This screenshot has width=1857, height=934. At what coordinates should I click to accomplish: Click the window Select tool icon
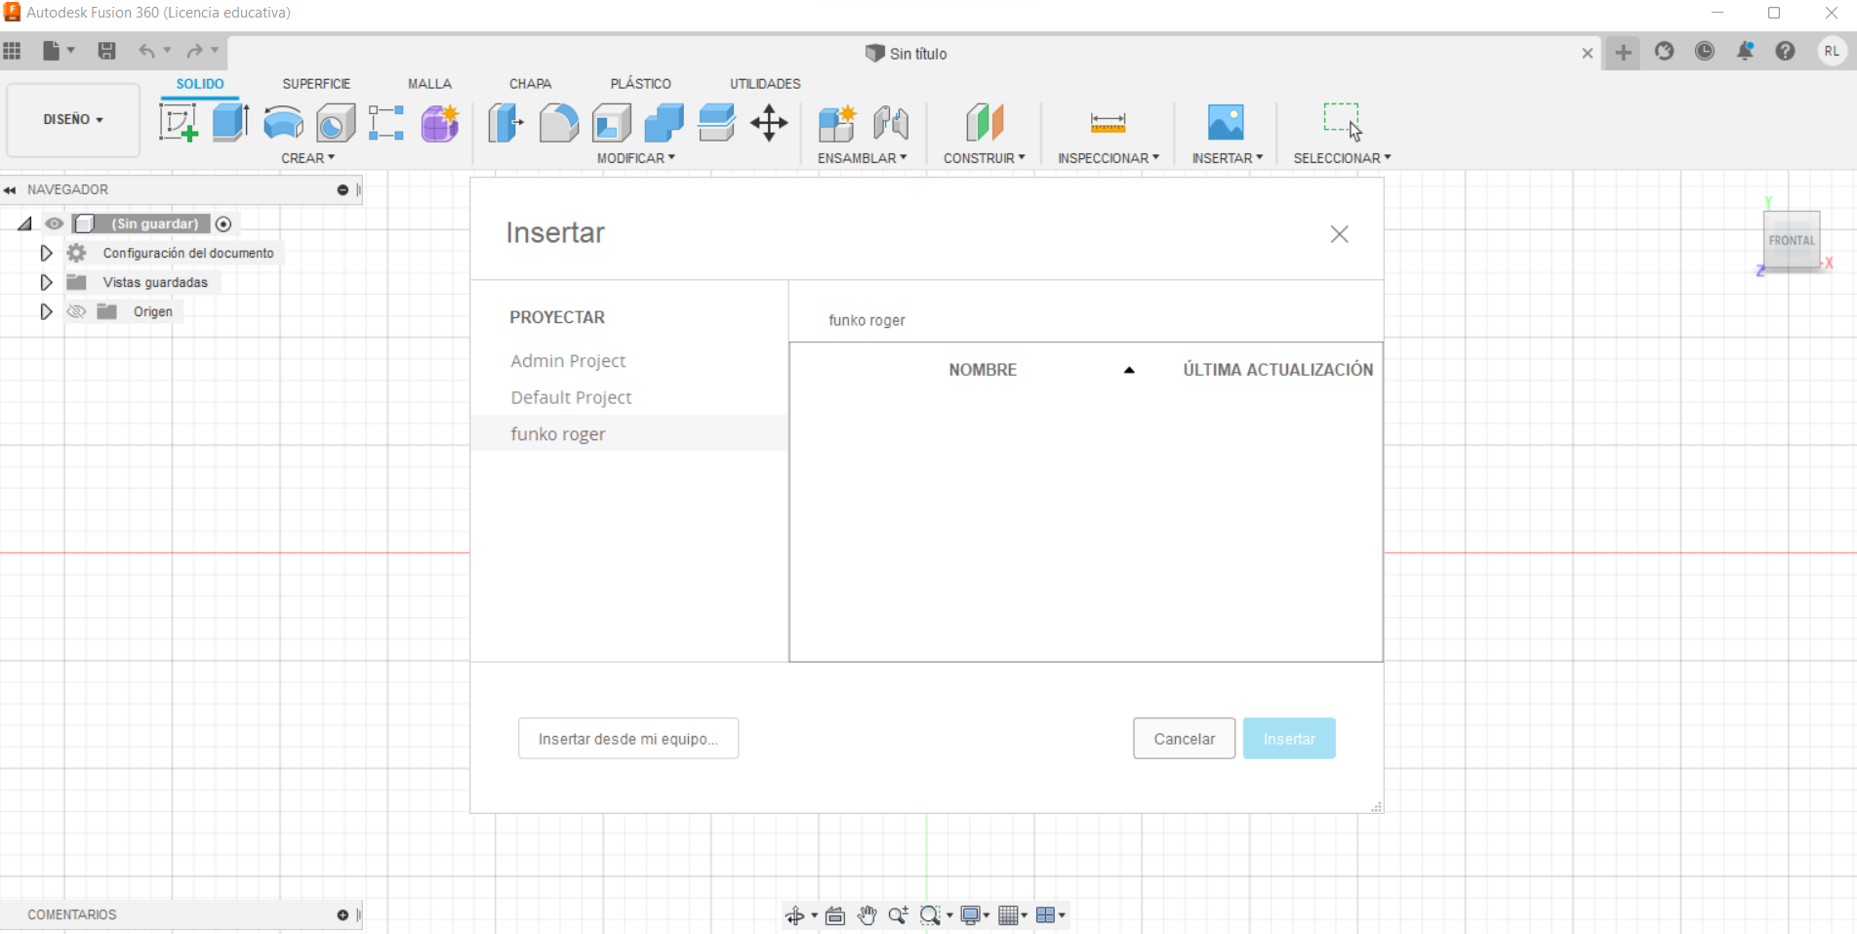pyautogui.click(x=1342, y=122)
